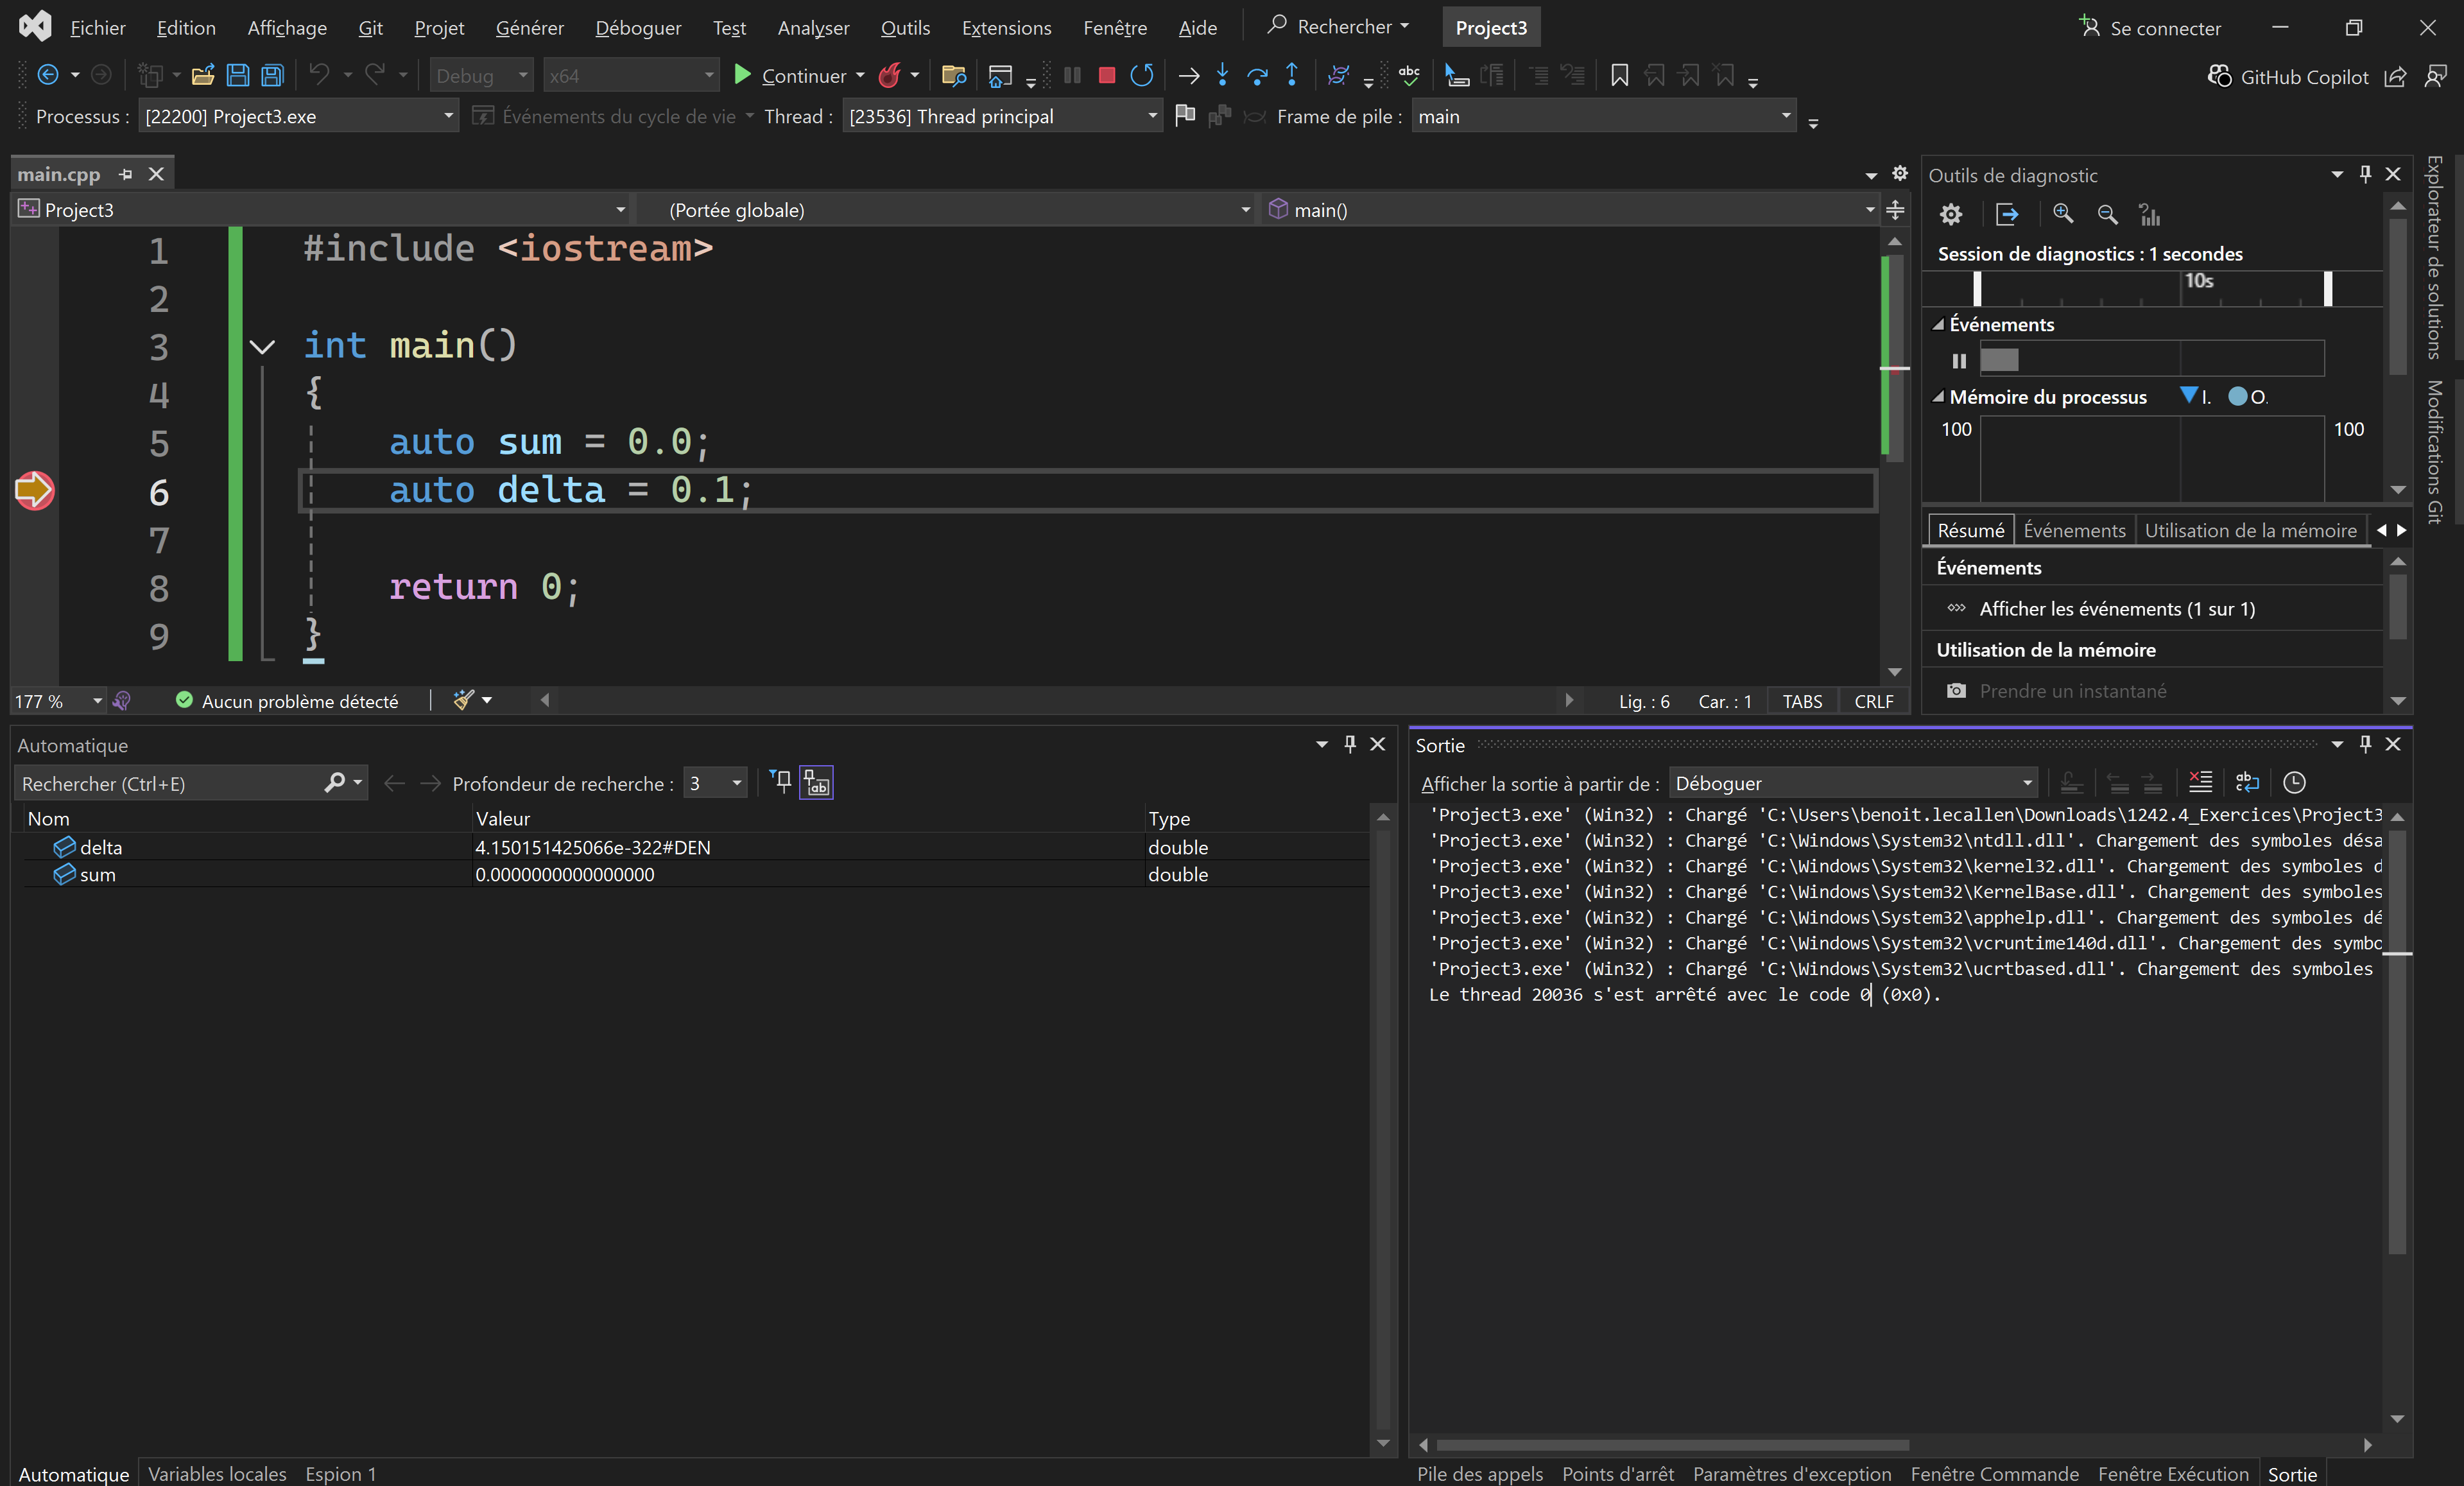The image size is (2464, 1486).
Task: Toggle word wrap in Sortie output
Action: pos(2247,783)
